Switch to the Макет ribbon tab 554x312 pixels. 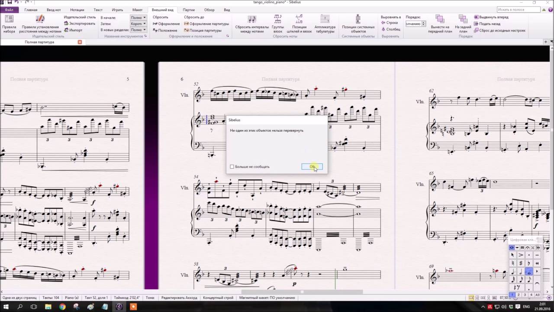click(137, 10)
